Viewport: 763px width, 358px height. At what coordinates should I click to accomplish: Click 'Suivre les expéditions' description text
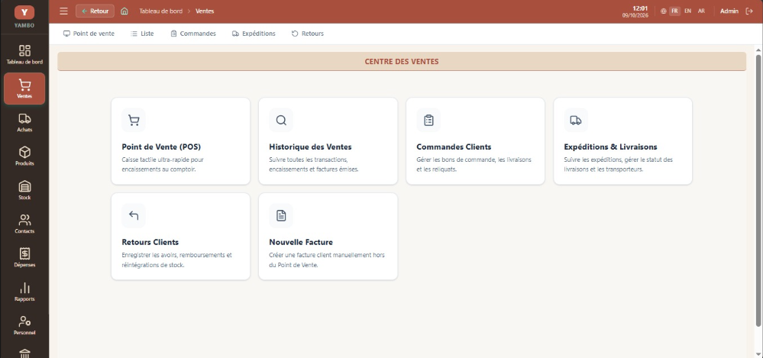[618, 164]
